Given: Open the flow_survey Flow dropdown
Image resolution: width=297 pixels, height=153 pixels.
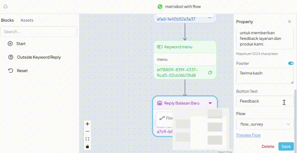Looking at the screenshot, I should coord(265,124).
